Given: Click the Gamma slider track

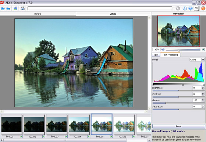Looking at the screenshot, I should (178, 103).
